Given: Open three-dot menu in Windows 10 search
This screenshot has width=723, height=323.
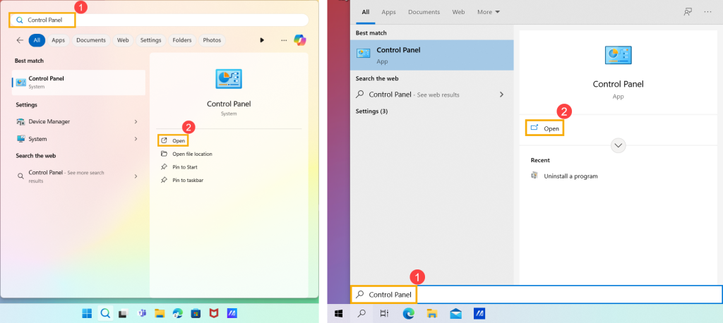Looking at the screenshot, I should click(708, 12).
